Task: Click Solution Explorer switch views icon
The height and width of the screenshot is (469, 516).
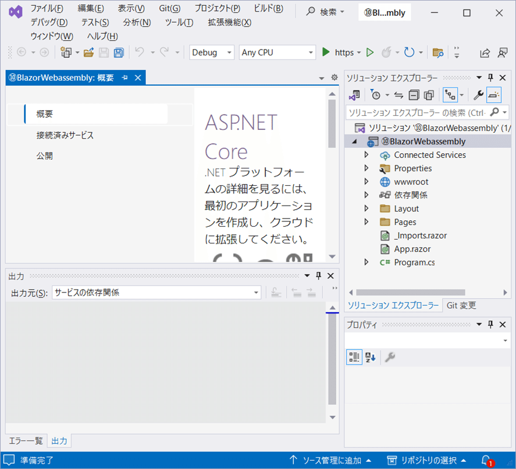Action: coord(354,95)
